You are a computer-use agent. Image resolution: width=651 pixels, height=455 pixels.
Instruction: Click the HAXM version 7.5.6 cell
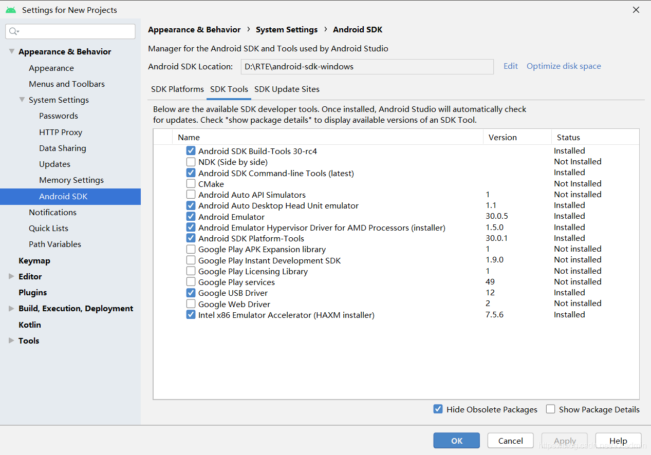click(494, 314)
